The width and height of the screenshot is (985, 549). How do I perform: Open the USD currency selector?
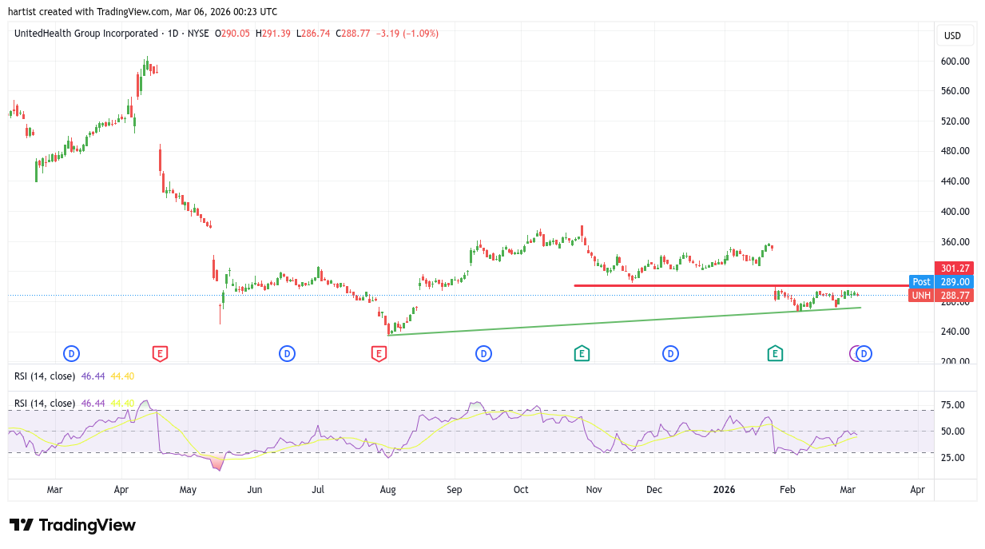tap(953, 36)
